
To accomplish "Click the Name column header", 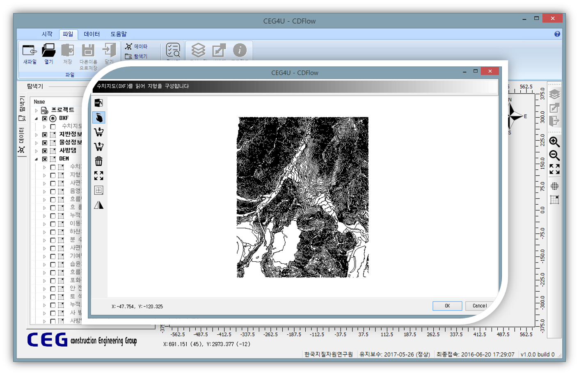I will pyautogui.click(x=39, y=102).
